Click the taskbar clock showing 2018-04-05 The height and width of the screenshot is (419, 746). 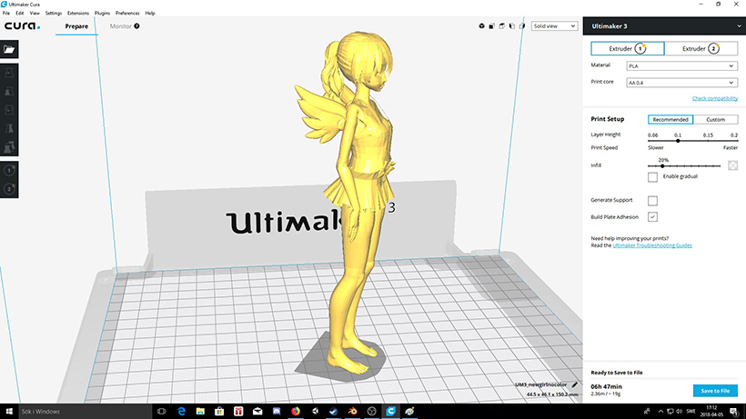[x=711, y=412]
